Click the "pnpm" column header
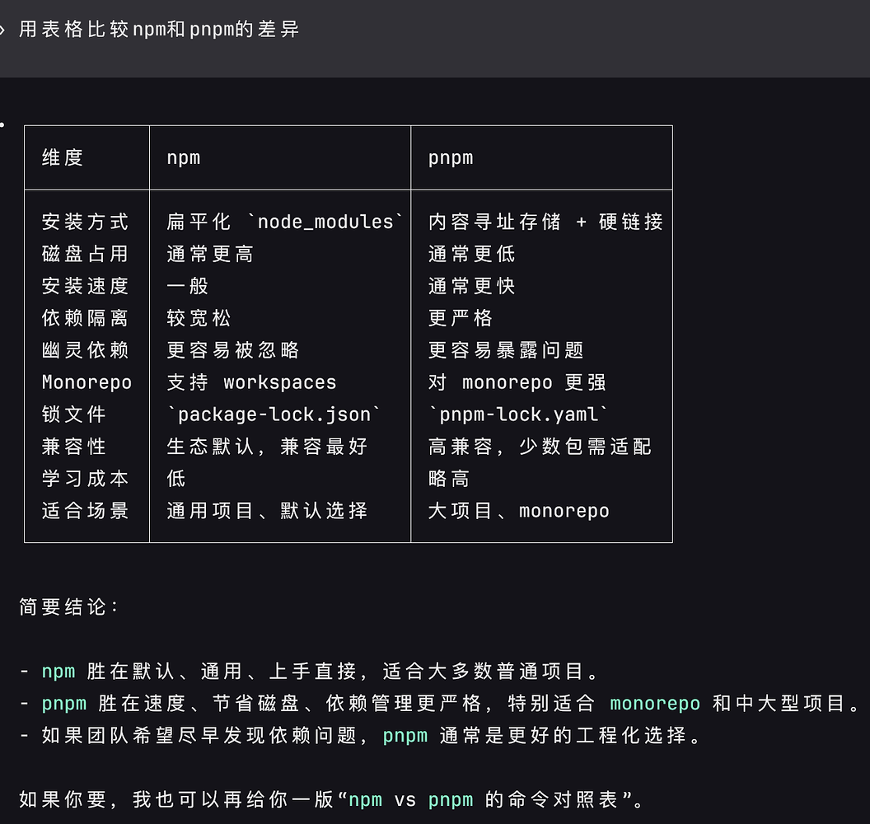The width and height of the screenshot is (870, 824). point(451,158)
